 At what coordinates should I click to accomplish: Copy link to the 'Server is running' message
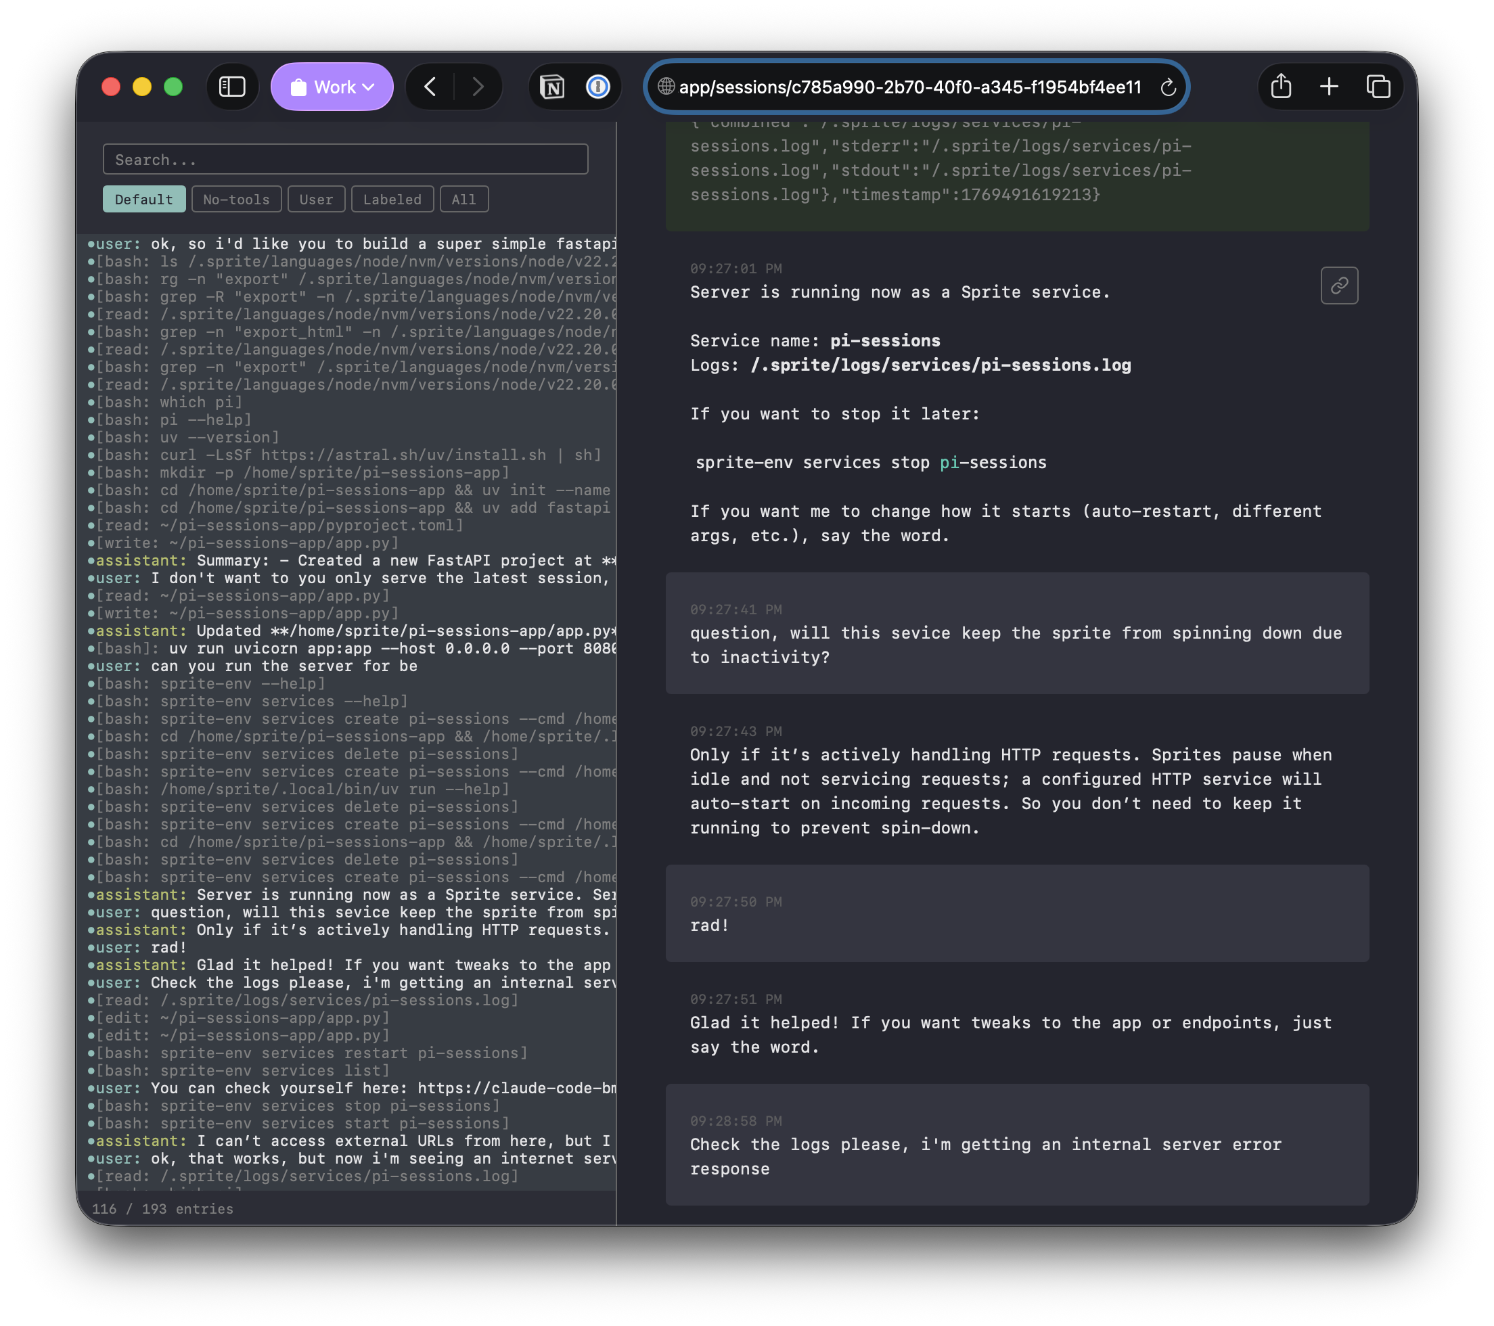(1338, 285)
